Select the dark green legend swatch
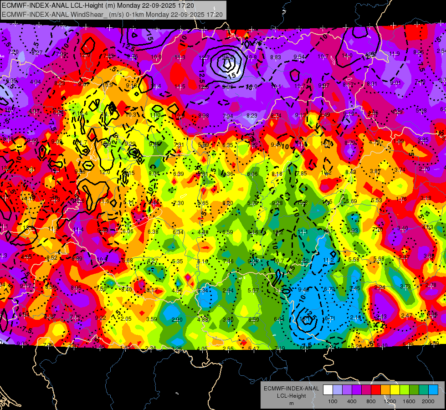 (x=414, y=390)
